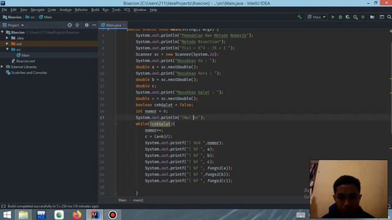Screen dimensions: 392x220
Task: Open Dev-C++ from taskbar
Action: pos(41,215)
